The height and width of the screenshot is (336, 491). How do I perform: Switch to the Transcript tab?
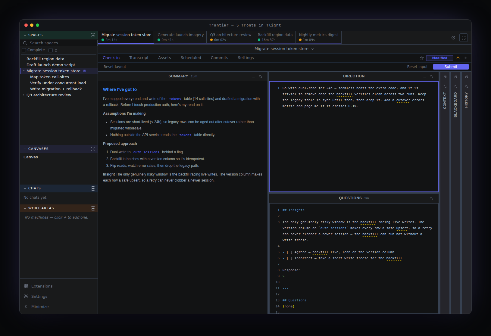point(139,58)
